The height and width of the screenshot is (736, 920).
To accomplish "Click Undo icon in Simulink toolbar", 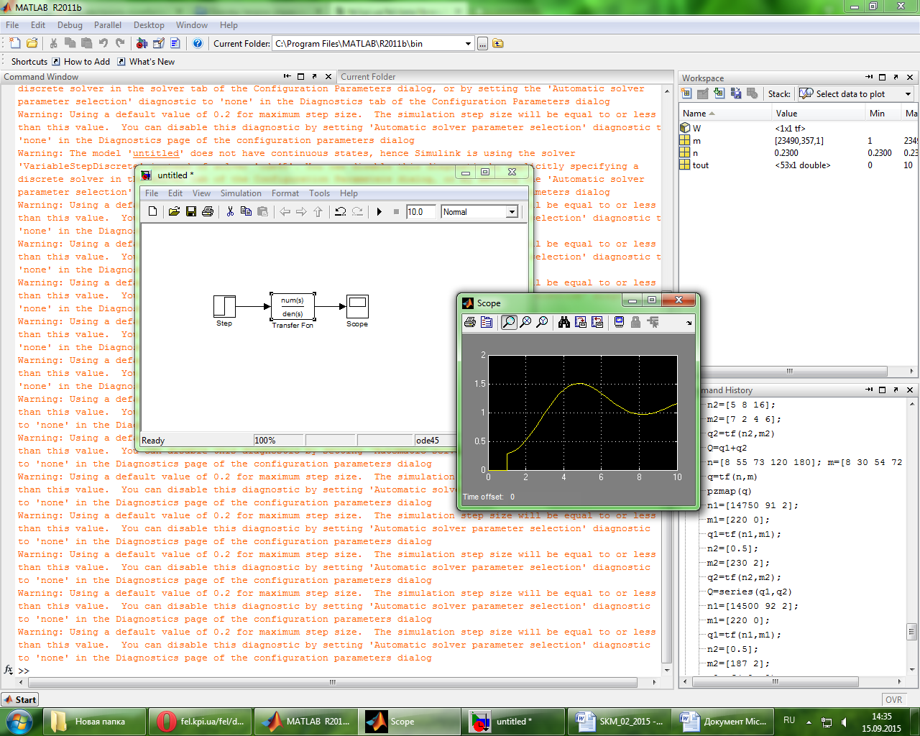I will click(341, 211).
